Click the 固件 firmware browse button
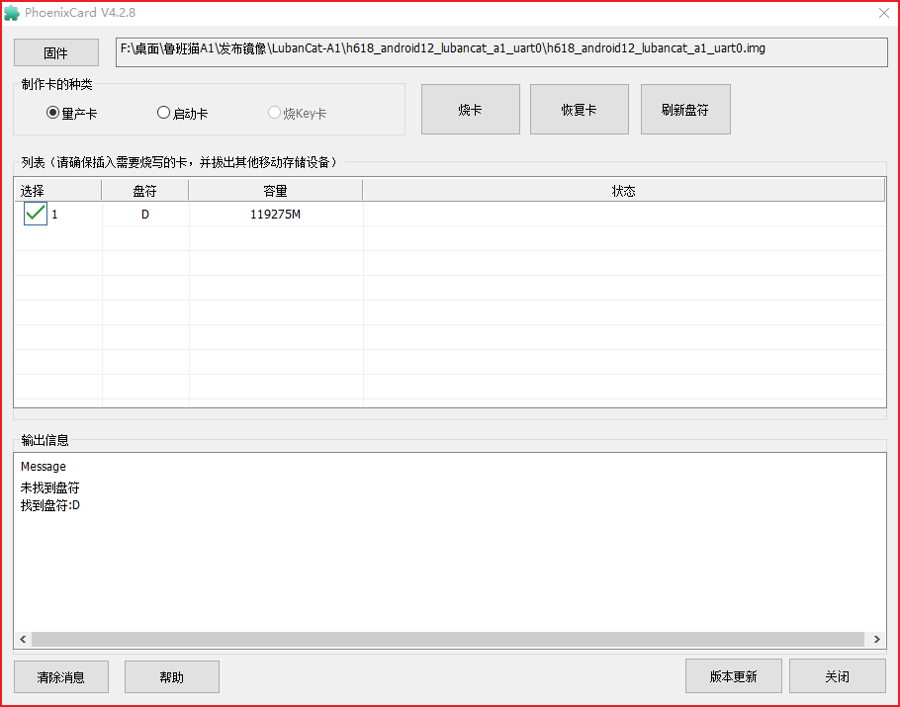The width and height of the screenshot is (900, 707). pyautogui.click(x=56, y=52)
